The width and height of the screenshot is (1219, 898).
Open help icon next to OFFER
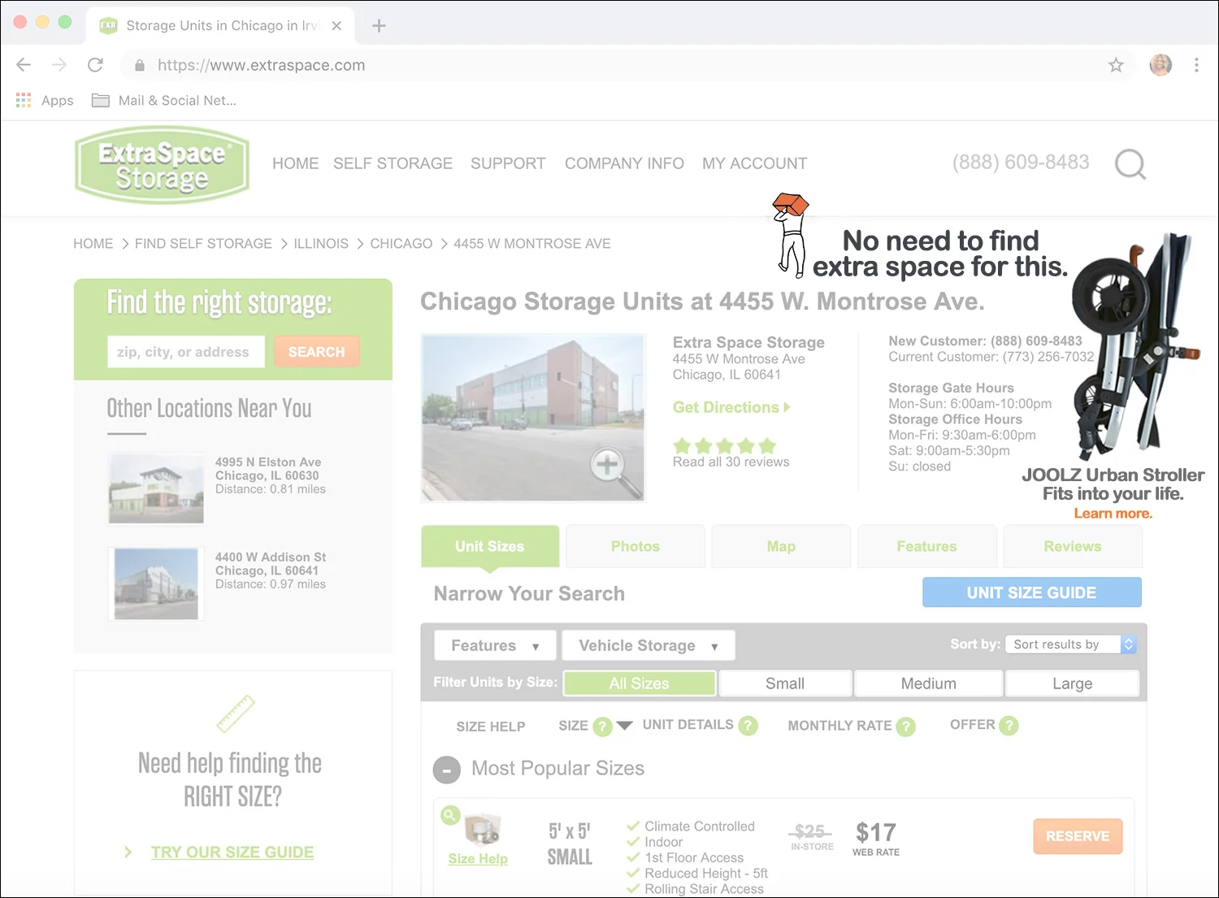pyautogui.click(x=1009, y=726)
